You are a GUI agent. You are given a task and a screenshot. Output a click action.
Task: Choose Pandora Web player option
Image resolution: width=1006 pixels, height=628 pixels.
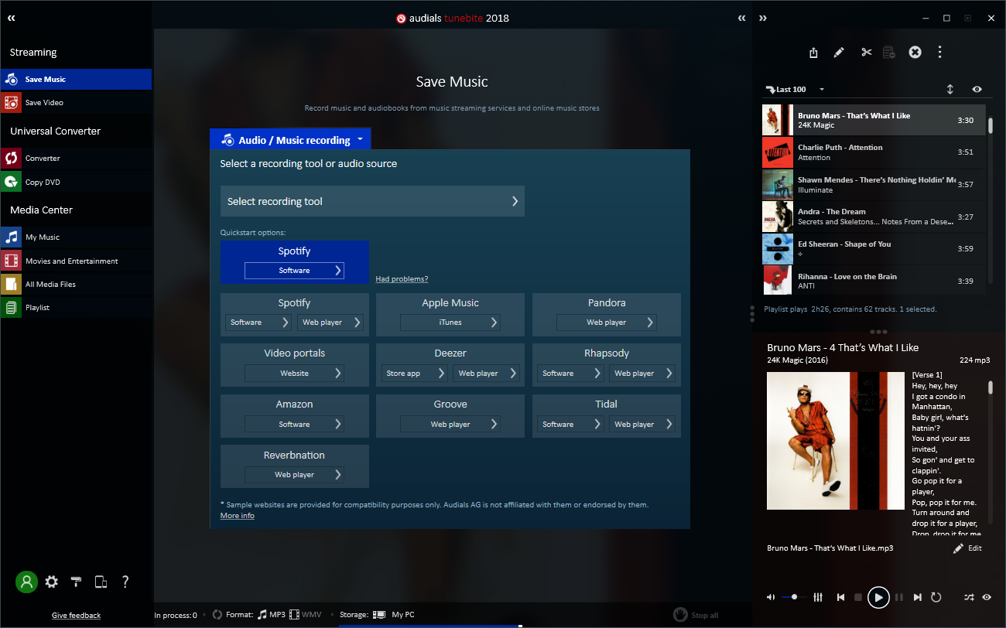tap(606, 323)
